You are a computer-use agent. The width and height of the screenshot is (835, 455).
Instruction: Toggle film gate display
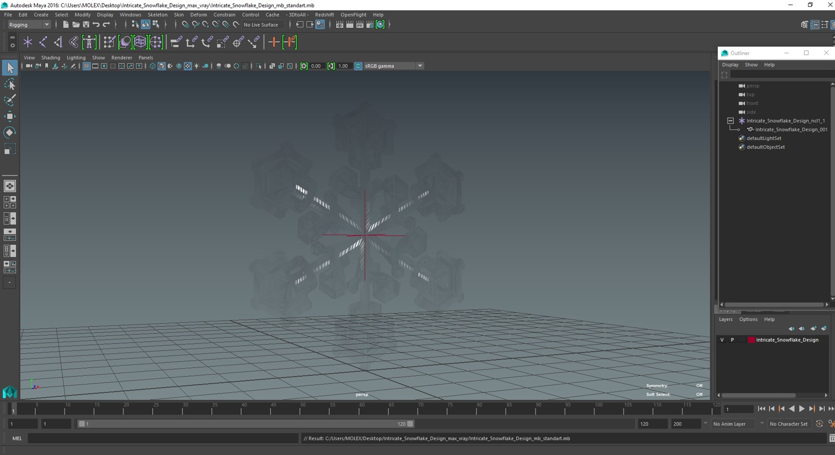click(x=95, y=66)
